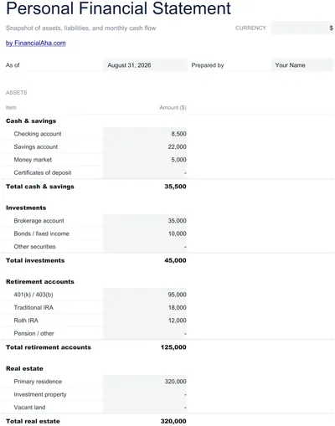Edit the As of date field

point(145,65)
